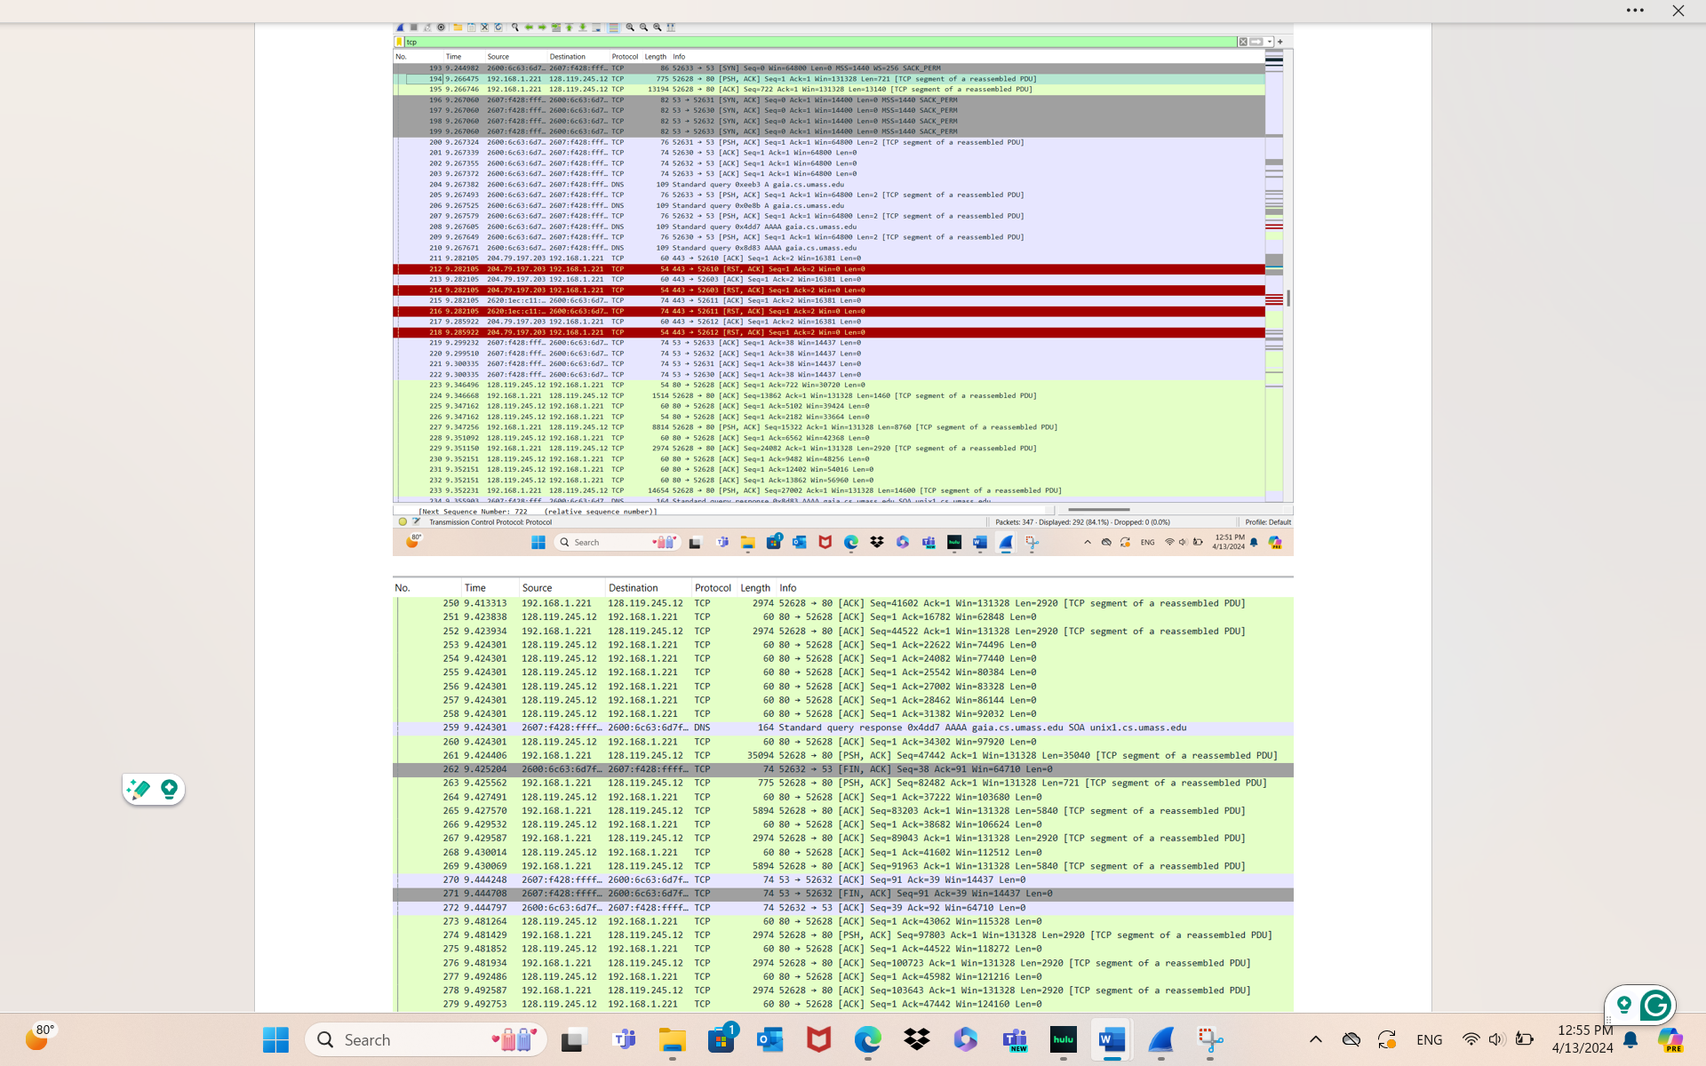
Task: Apply the display filter with the arrow button
Action: pos(1255,42)
